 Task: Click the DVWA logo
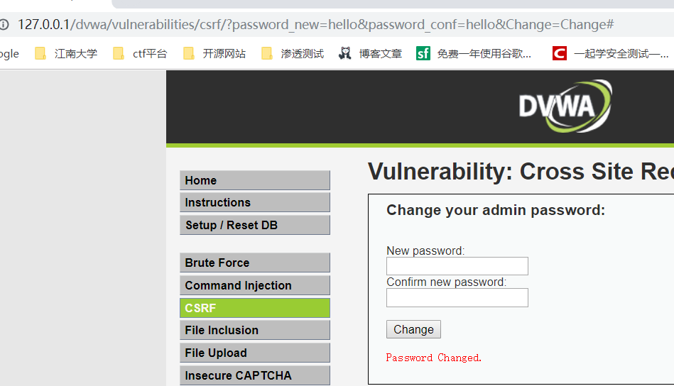pos(565,106)
